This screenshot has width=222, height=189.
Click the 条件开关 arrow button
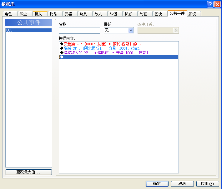175,30
